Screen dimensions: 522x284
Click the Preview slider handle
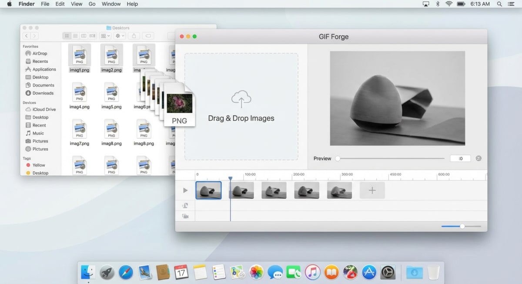[338, 159]
